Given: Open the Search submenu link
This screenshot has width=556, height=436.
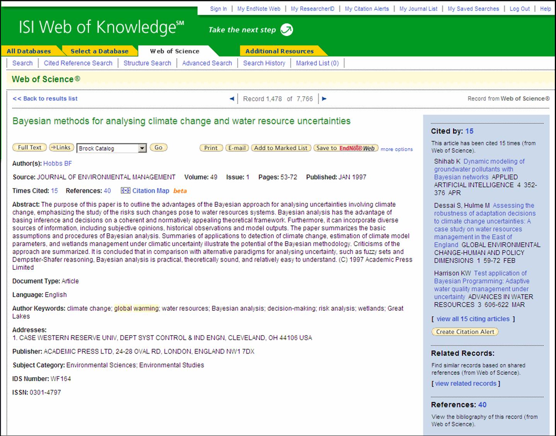Looking at the screenshot, I should point(22,63).
